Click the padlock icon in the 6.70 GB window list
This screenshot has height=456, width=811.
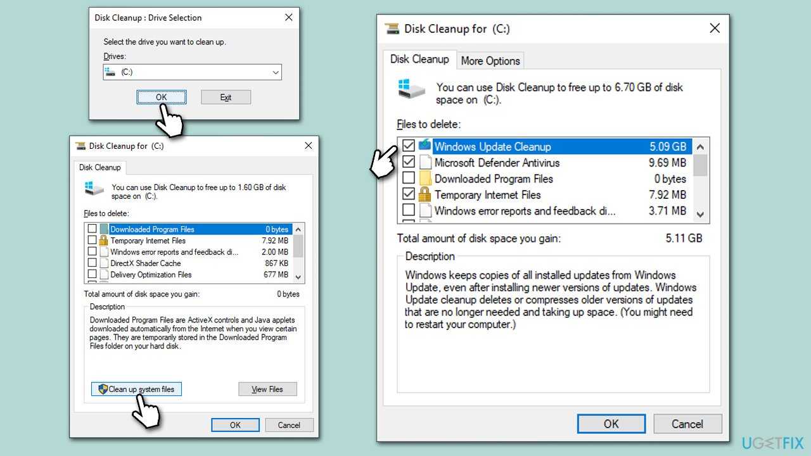pyautogui.click(x=425, y=194)
